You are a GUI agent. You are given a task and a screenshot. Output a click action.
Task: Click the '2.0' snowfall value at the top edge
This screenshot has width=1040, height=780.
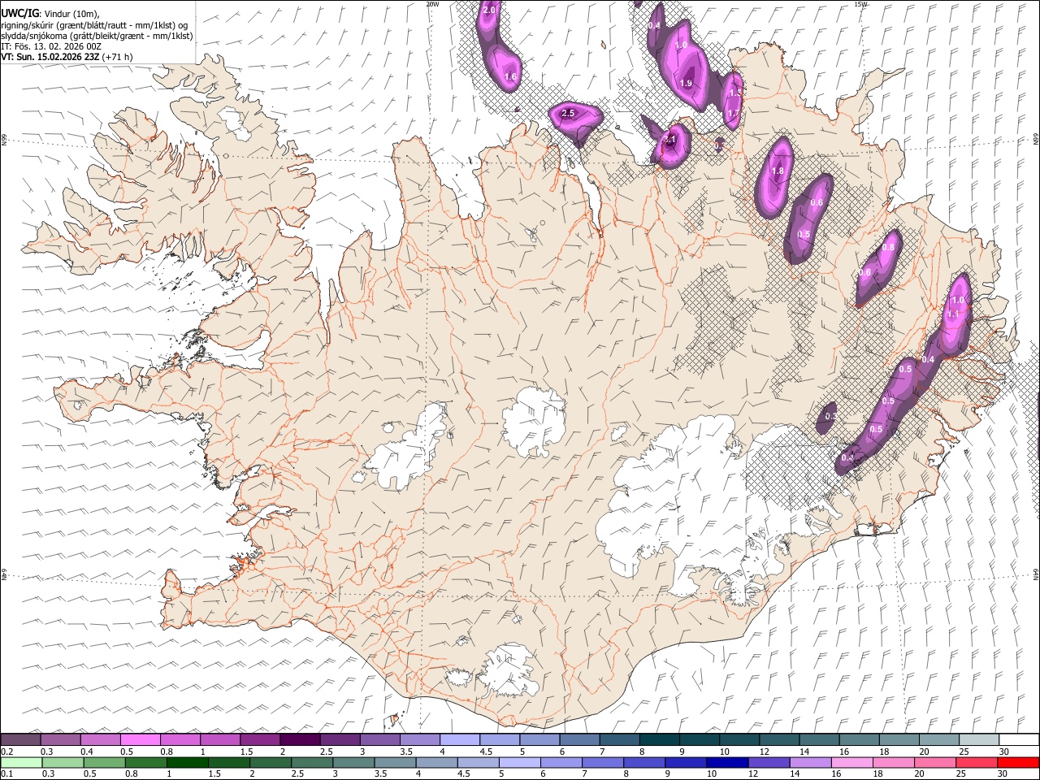coord(489,10)
